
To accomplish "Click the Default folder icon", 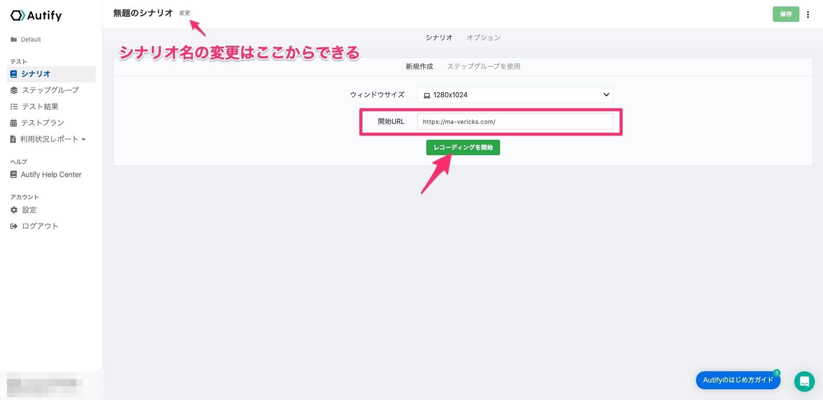I will (x=13, y=39).
